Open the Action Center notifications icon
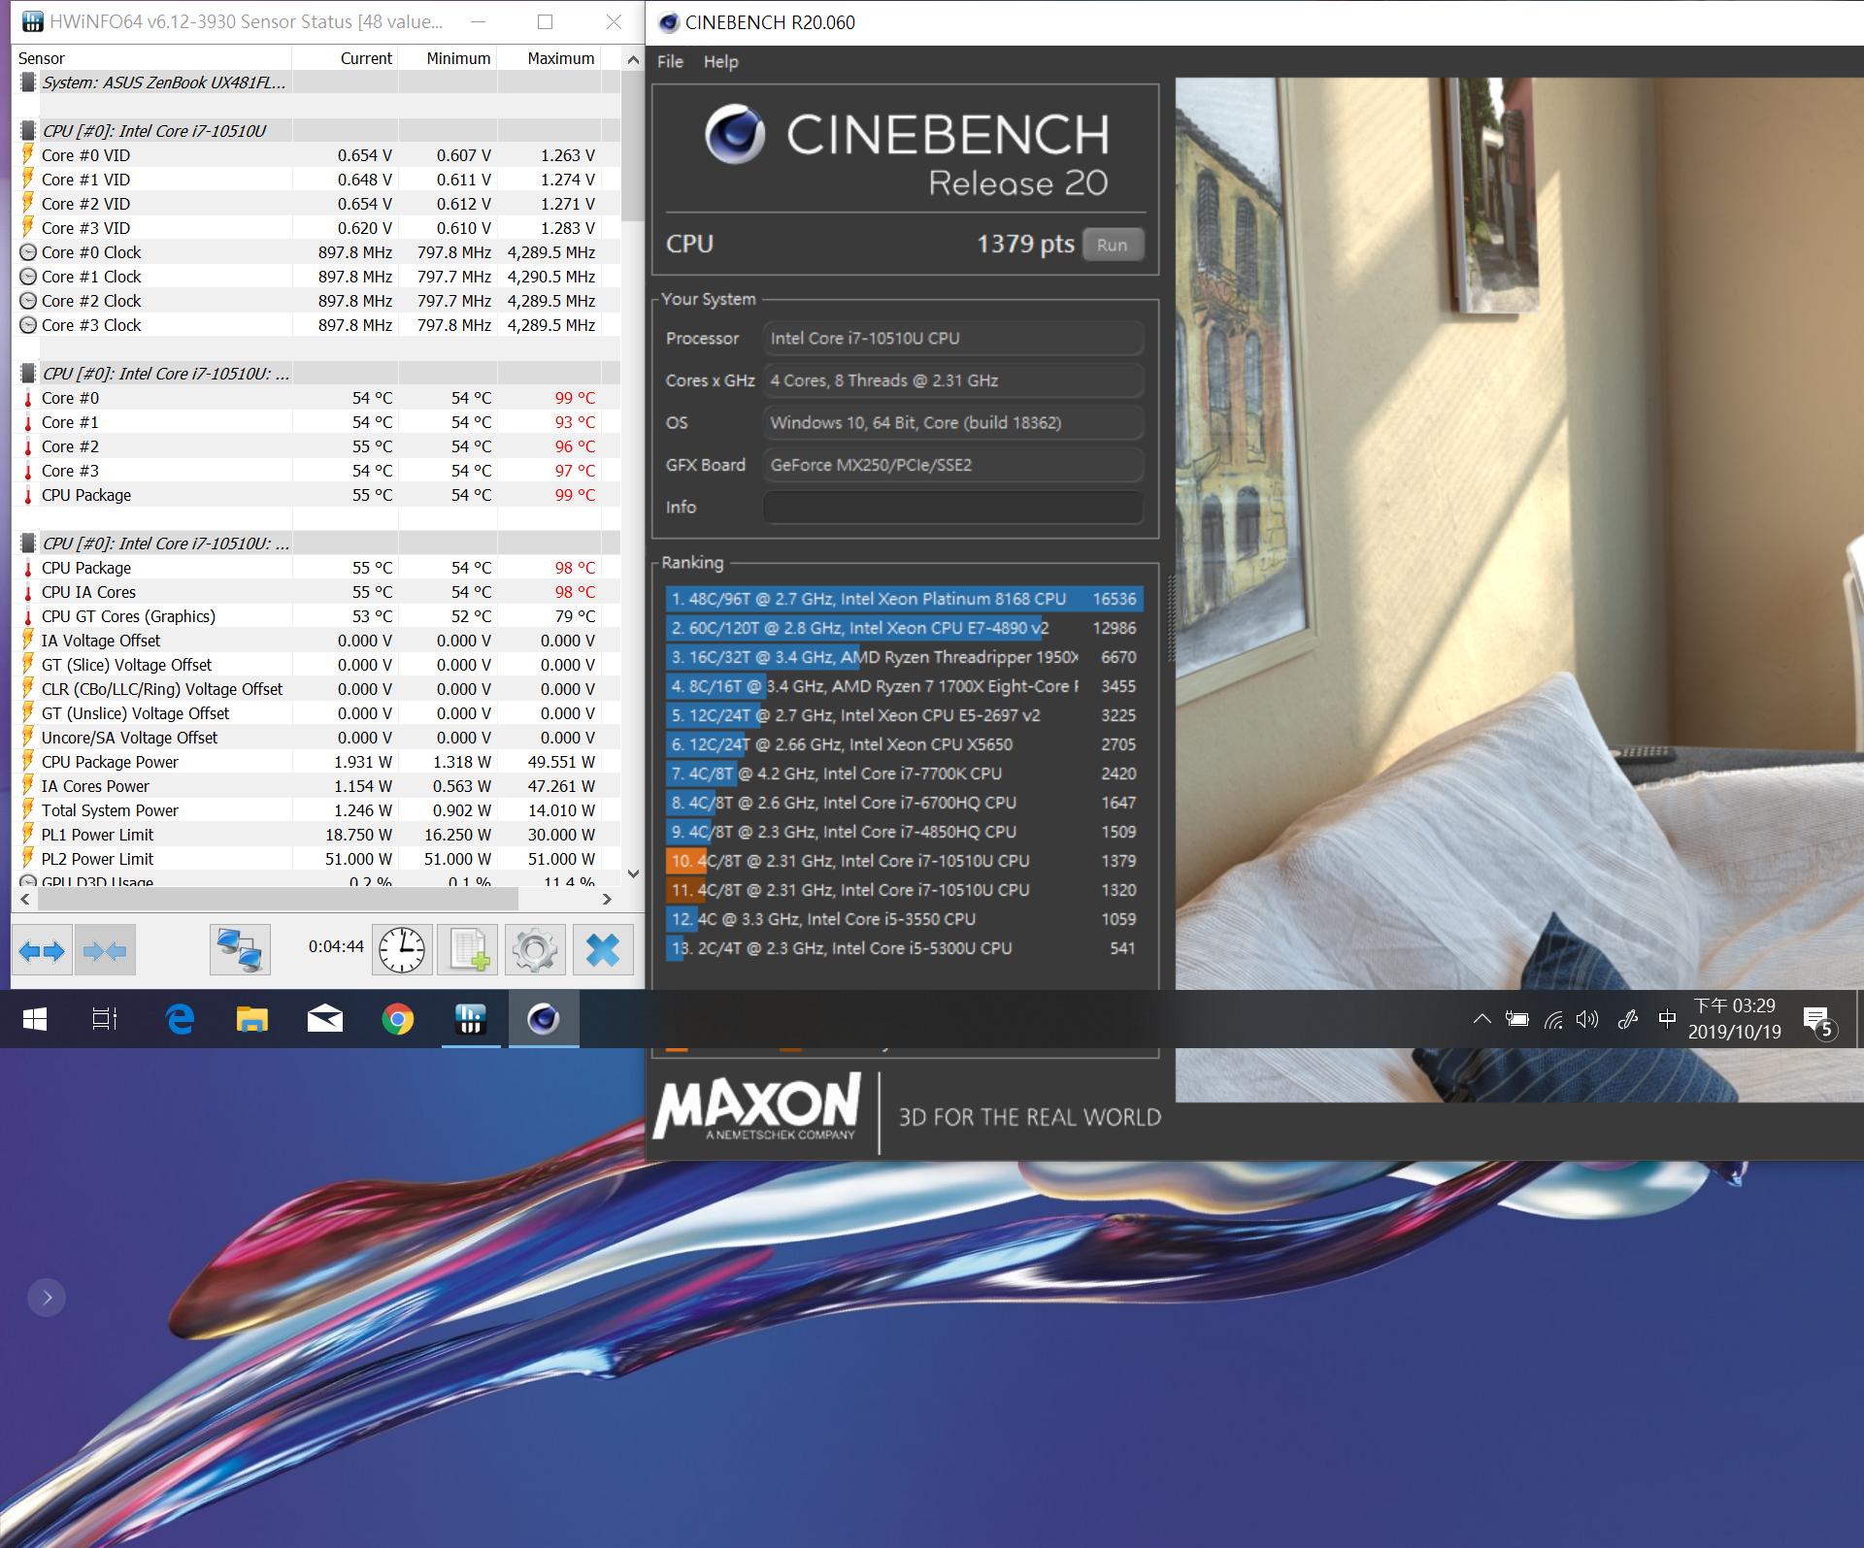The height and width of the screenshot is (1548, 1864). point(1818,1021)
